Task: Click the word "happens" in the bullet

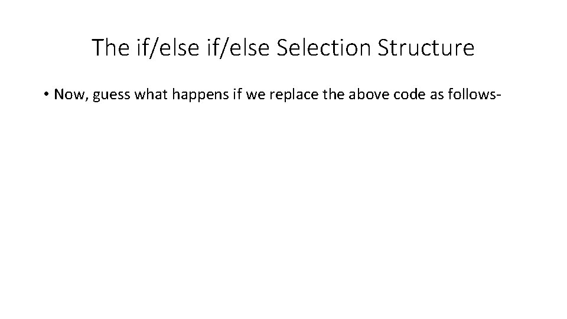Action: [x=186, y=95]
